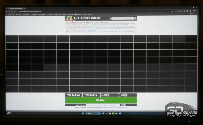Screen dimensions: 203x125
Task: Open Chrome three-dot menu
Action: [x=197, y=11]
